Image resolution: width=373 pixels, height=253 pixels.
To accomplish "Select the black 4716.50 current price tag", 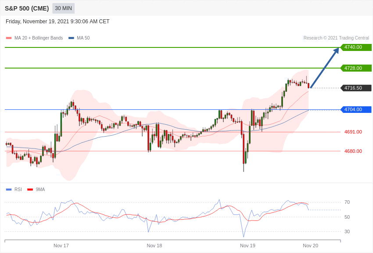I will click(x=356, y=88).
